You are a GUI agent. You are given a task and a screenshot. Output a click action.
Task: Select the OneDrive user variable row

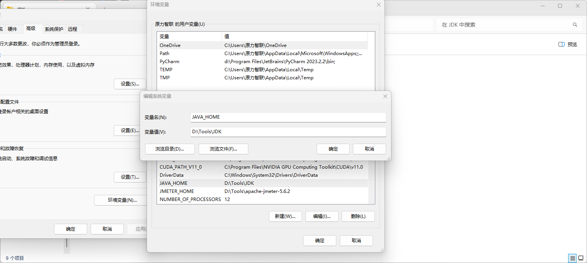pyautogui.click(x=263, y=45)
